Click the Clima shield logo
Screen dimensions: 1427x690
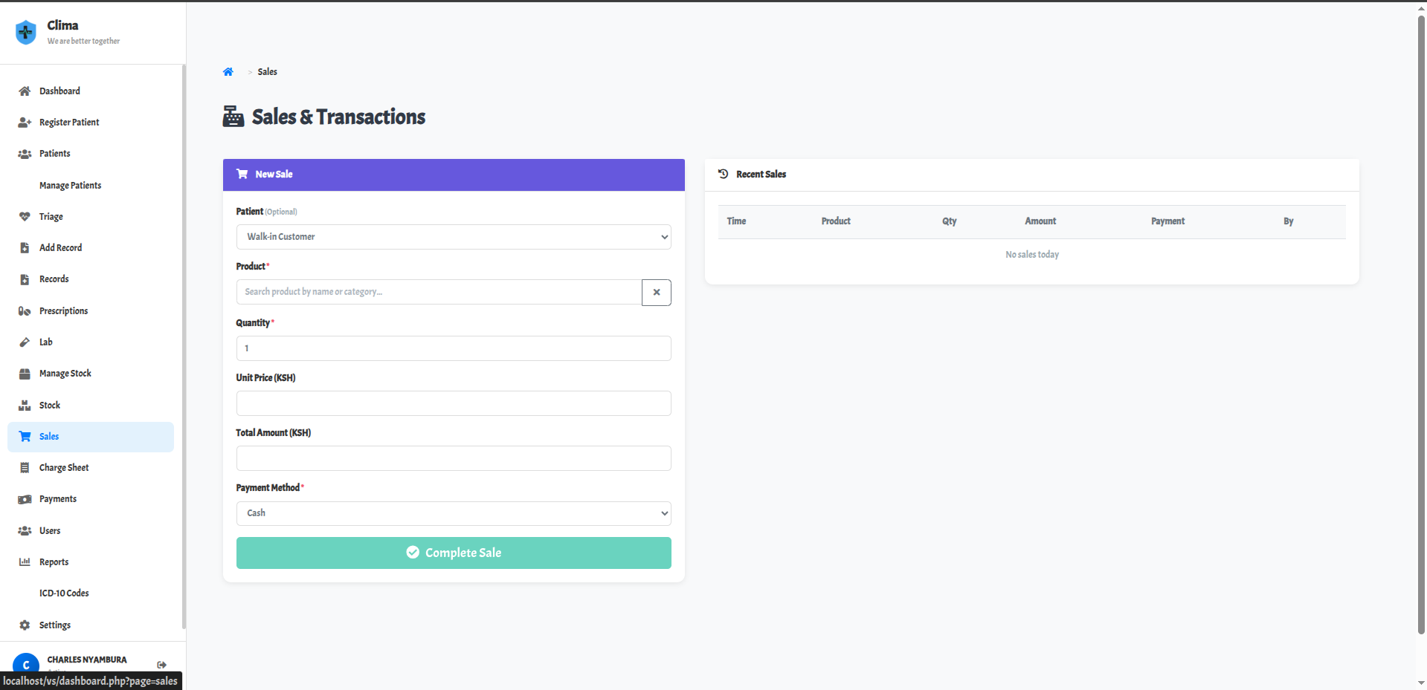tap(26, 32)
